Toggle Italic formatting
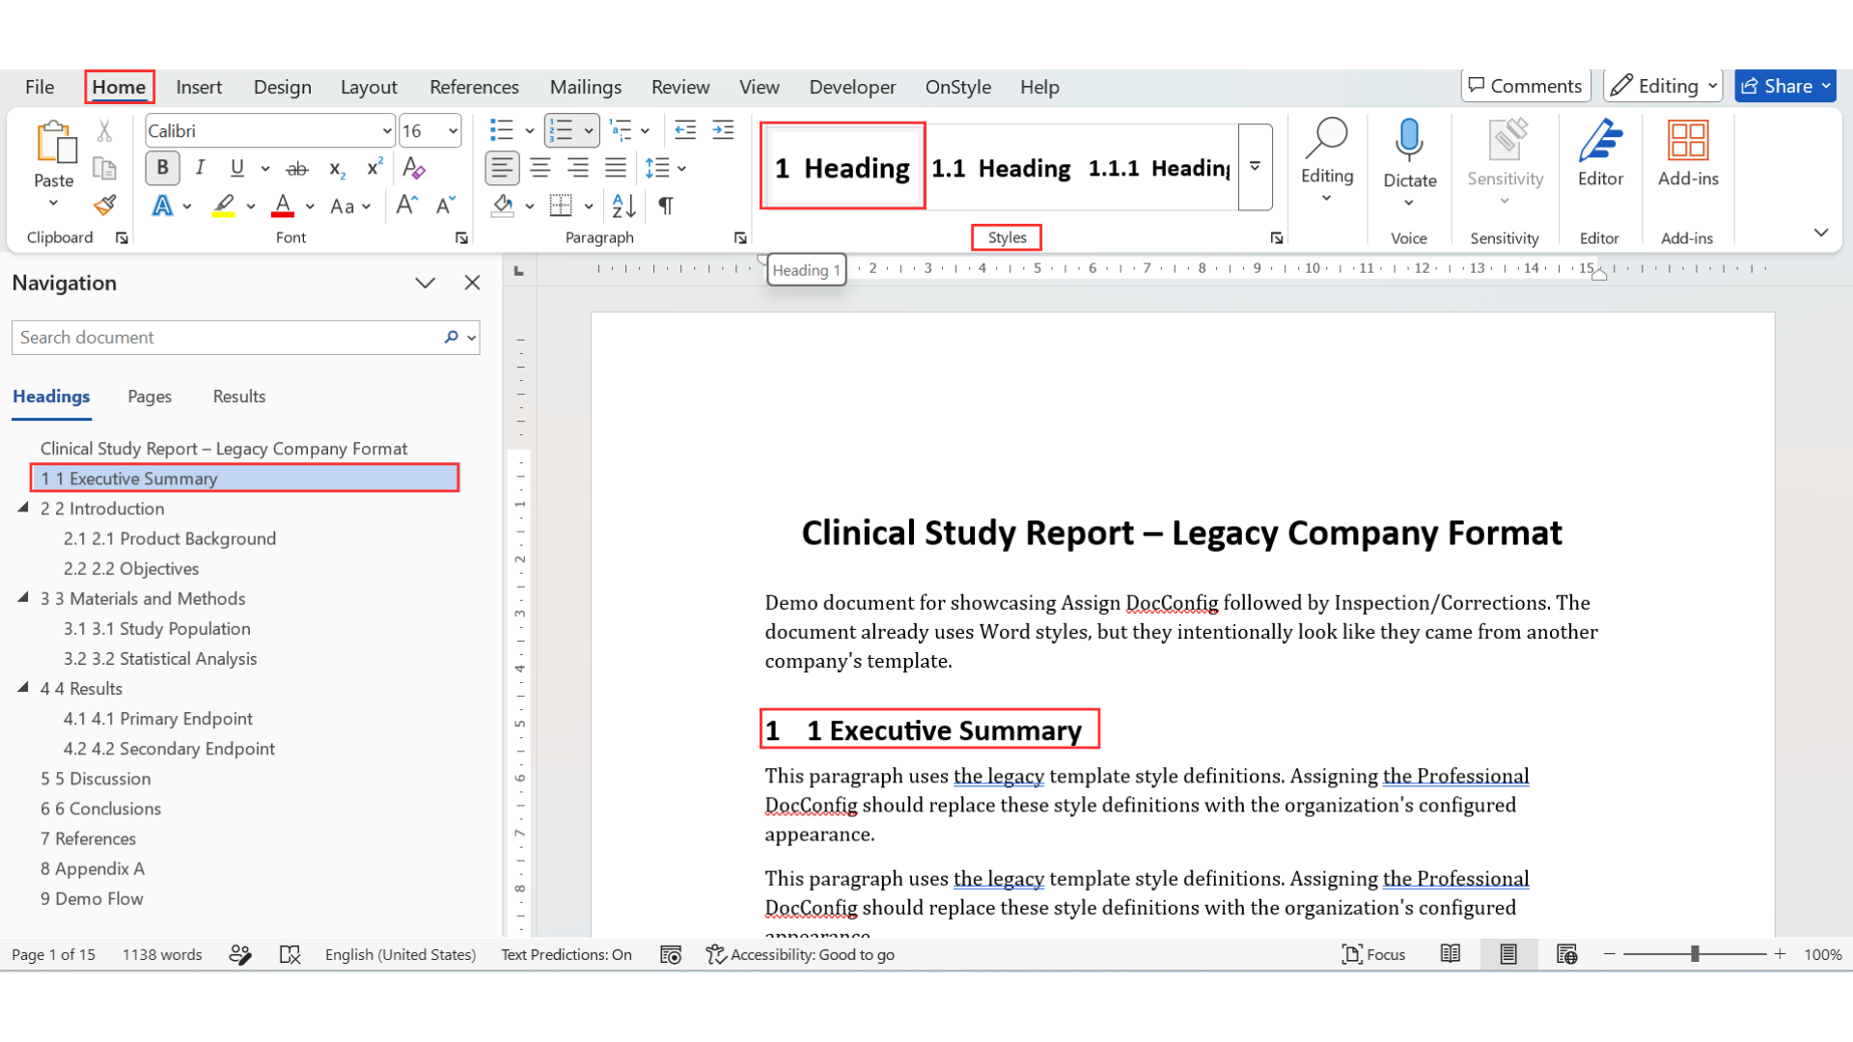 click(x=200, y=169)
